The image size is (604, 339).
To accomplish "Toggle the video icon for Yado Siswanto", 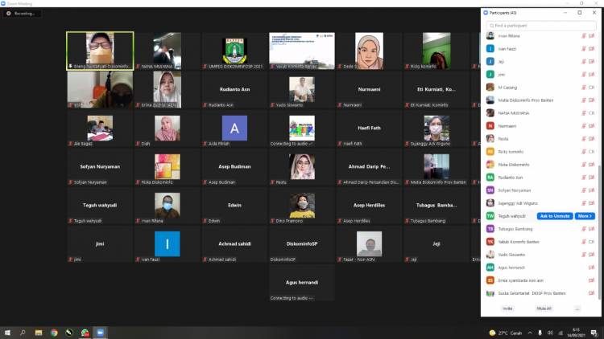I will point(591,254).
